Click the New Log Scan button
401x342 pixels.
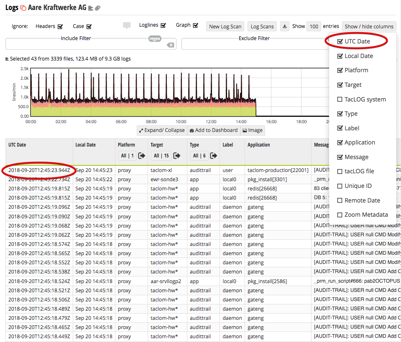click(225, 26)
